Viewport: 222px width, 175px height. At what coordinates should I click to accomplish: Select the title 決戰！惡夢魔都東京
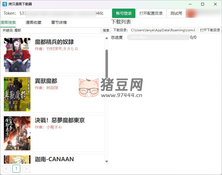tap(60, 120)
